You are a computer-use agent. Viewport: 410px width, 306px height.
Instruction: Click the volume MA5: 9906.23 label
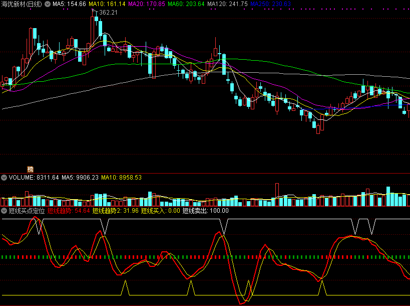(x=80, y=178)
